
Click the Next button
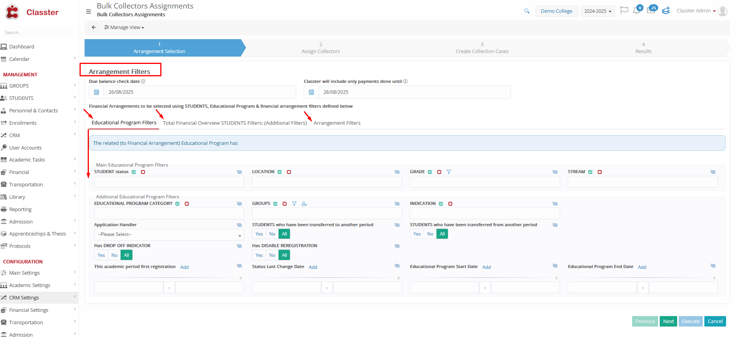click(x=668, y=322)
